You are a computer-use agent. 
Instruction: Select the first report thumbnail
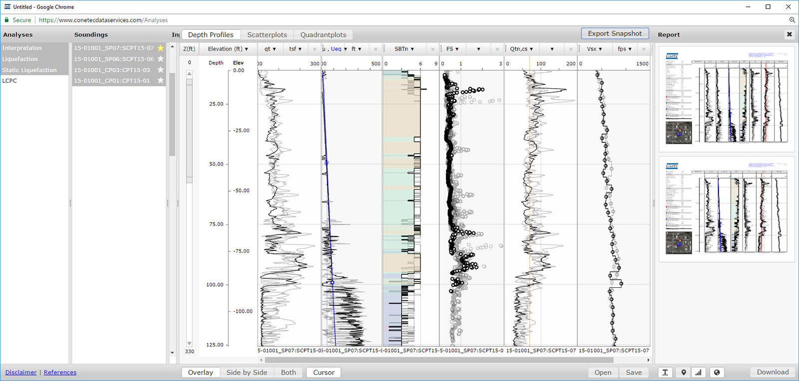click(x=726, y=99)
